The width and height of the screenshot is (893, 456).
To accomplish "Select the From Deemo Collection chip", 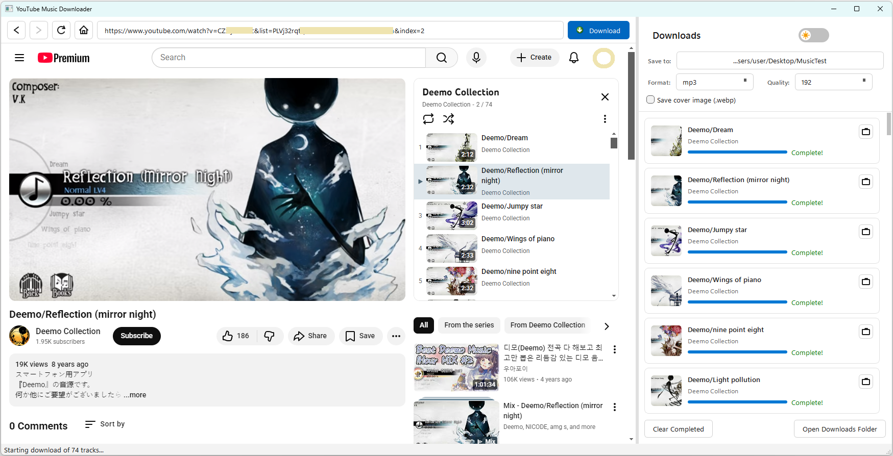I will [548, 325].
